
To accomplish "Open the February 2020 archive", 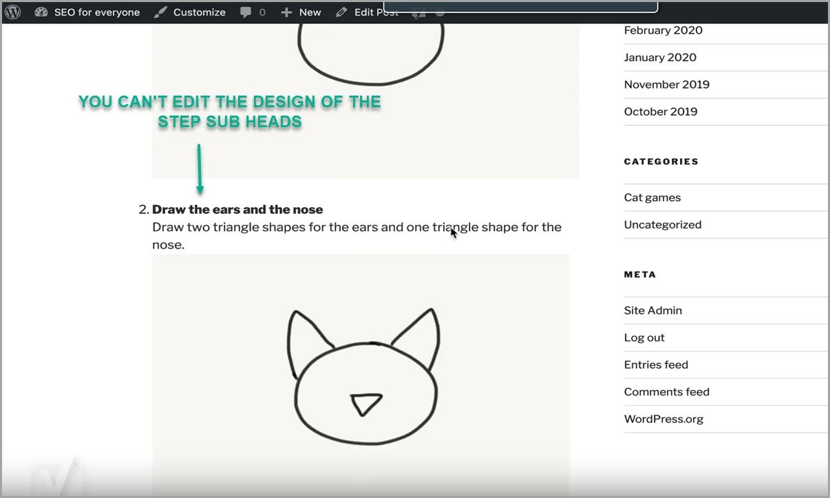I will tap(663, 30).
